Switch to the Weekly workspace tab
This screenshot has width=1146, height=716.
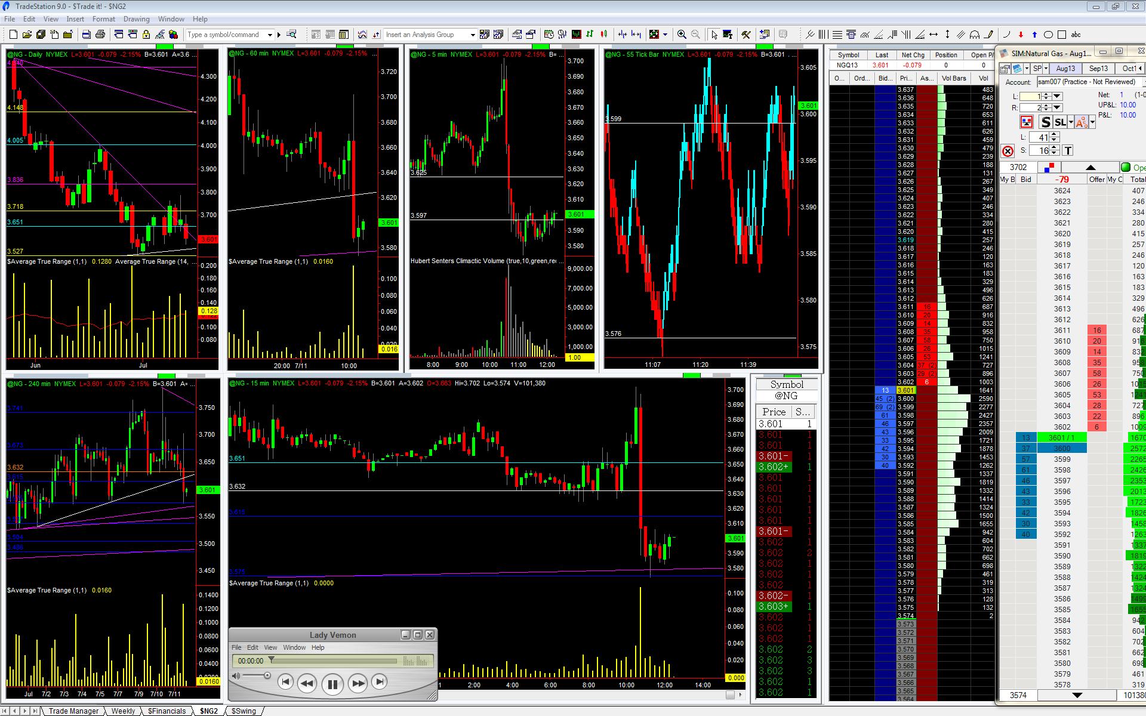click(123, 711)
